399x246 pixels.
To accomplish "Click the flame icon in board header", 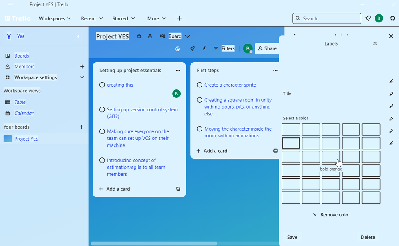I will [178, 48].
